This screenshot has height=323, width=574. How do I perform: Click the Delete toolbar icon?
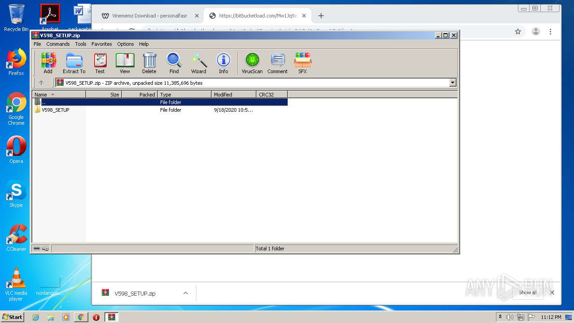[149, 63]
